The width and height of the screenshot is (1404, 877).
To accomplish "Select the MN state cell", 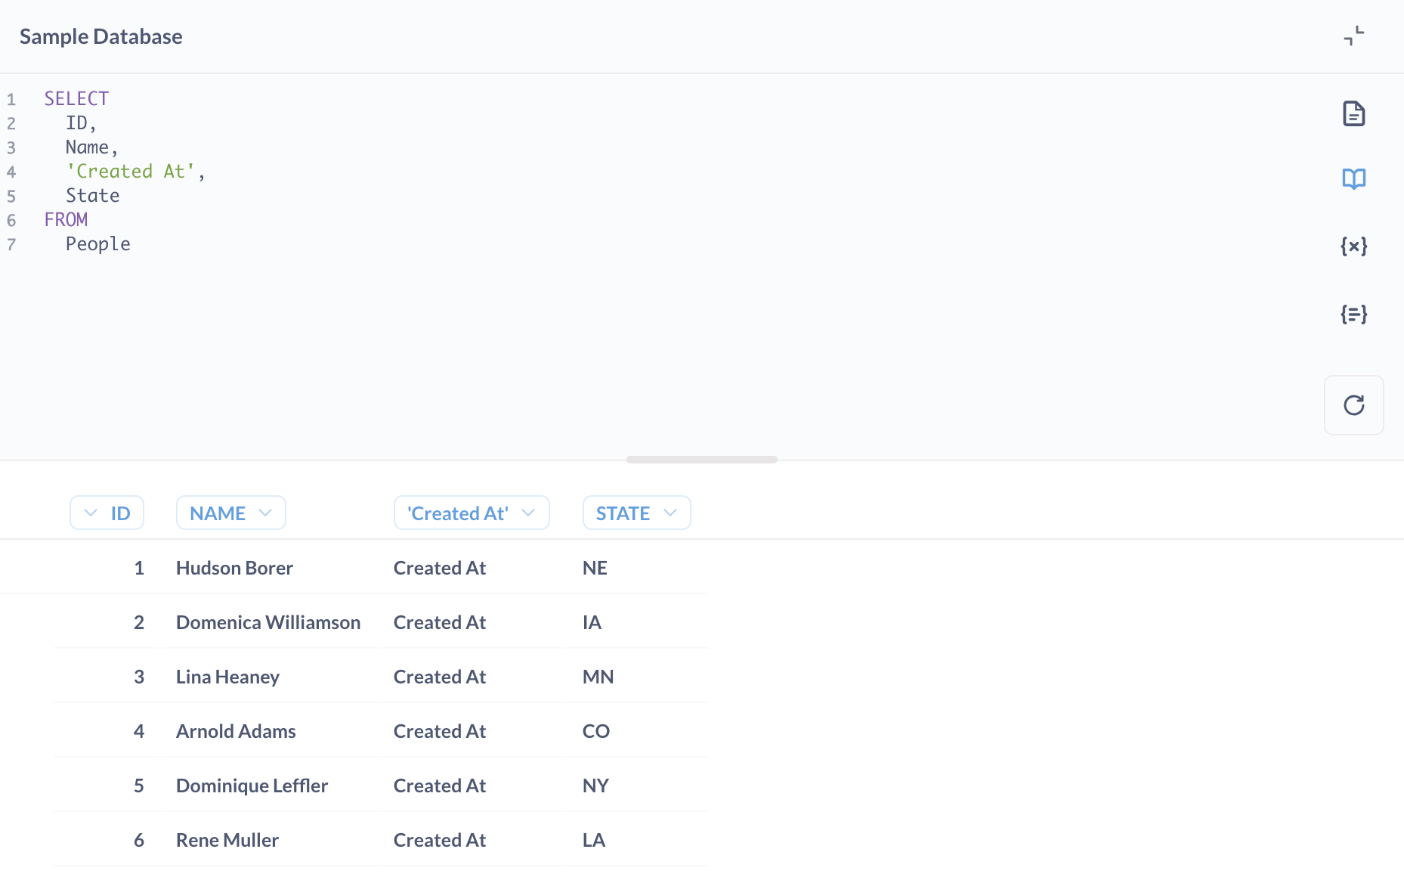I will click(x=598, y=677).
